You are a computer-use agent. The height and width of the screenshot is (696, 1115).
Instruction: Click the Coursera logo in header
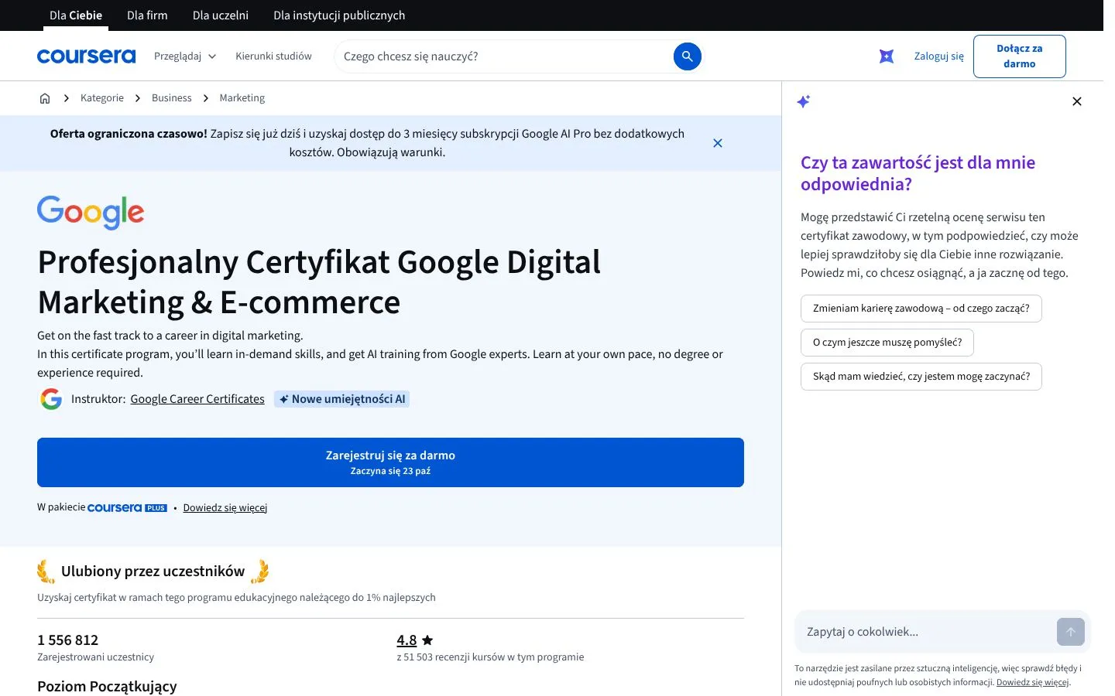tap(86, 56)
